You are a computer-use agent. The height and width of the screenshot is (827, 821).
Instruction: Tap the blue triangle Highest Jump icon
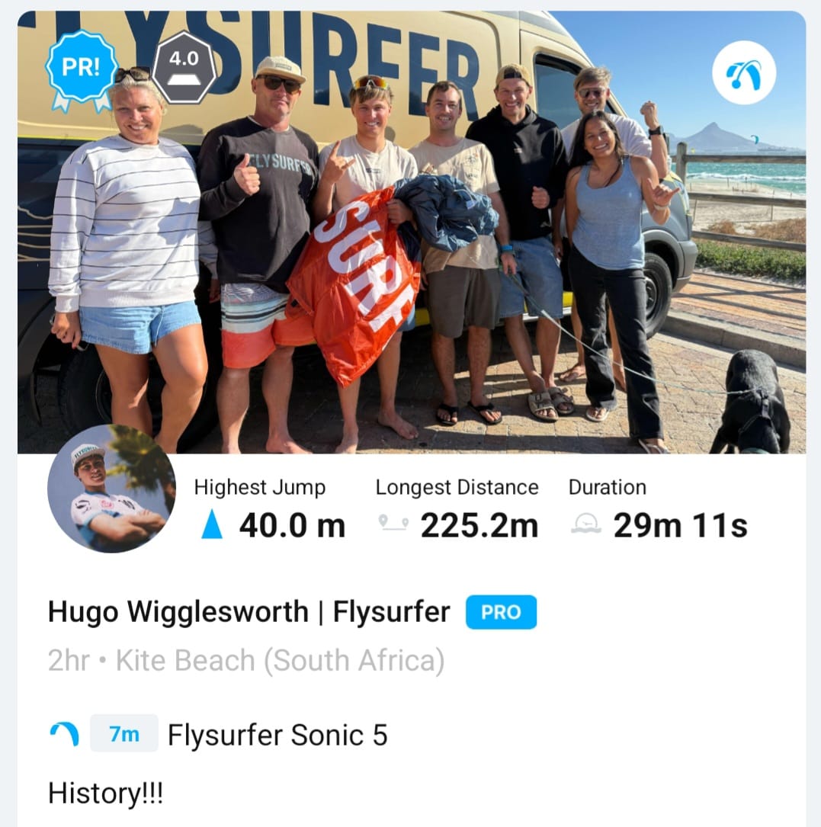tap(212, 524)
